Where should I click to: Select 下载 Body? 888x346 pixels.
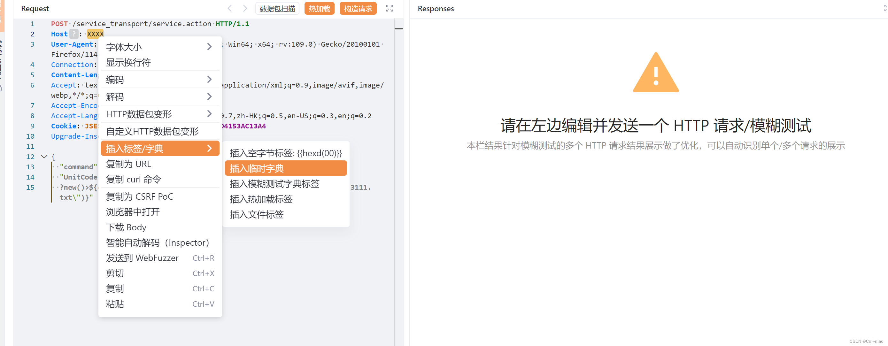tap(160, 227)
